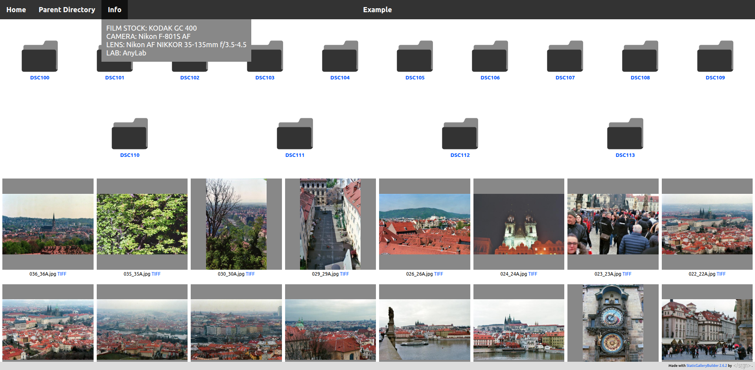Download TIFF version of 024_24A.jpg

532,274
